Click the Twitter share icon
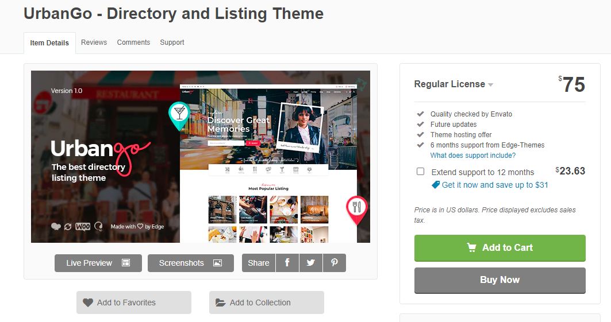 (x=310, y=263)
